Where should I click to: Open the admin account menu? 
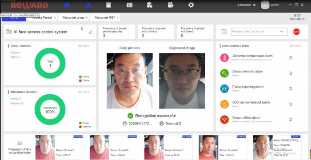click(270, 5)
